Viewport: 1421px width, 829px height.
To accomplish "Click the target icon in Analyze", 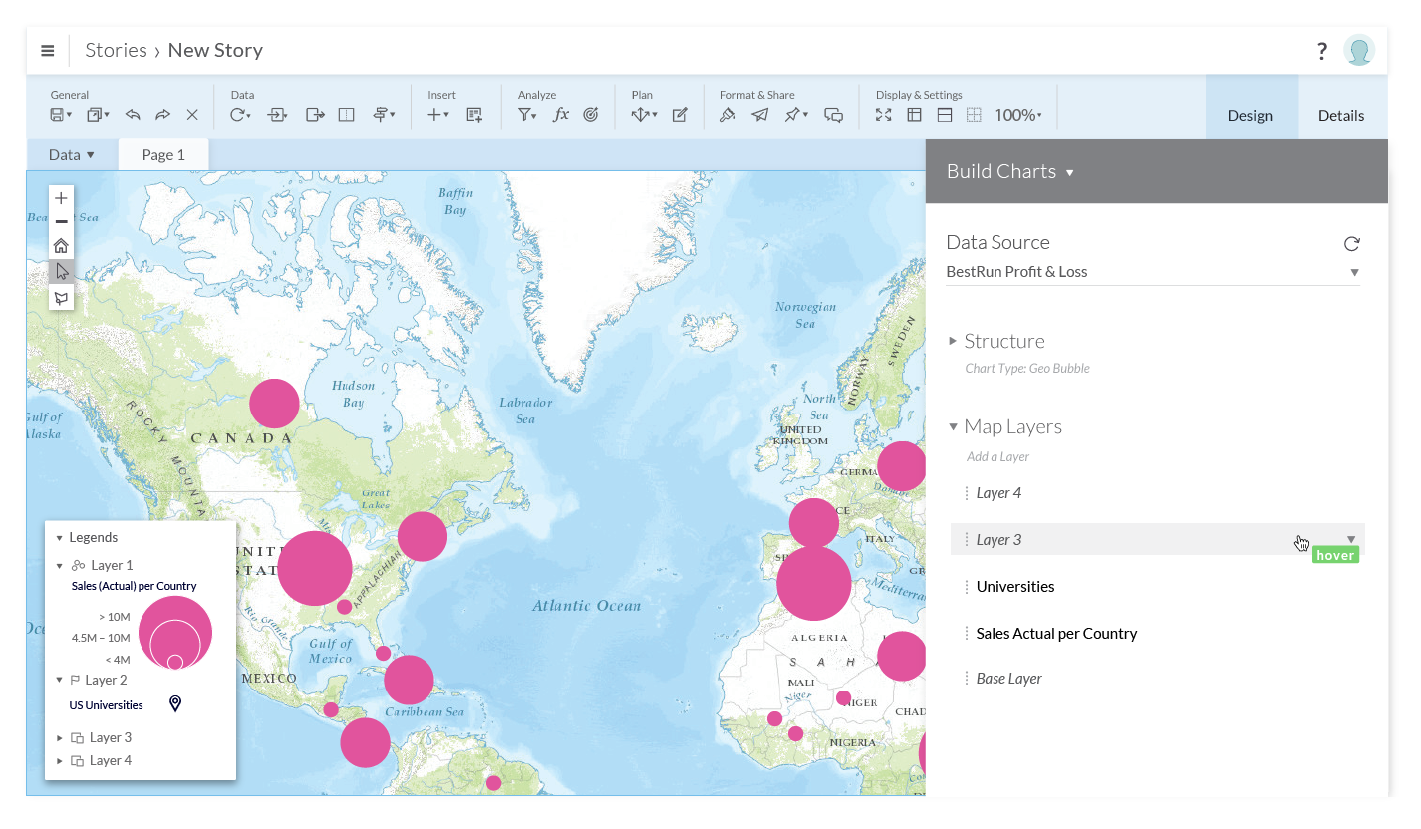I will (591, 115).
